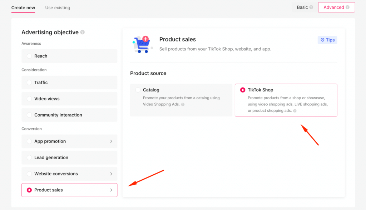Image resolution: width=366 pixels, height=210 pixels.
Task: Choose the Community interaction radio option
Action: pos(29,115)
